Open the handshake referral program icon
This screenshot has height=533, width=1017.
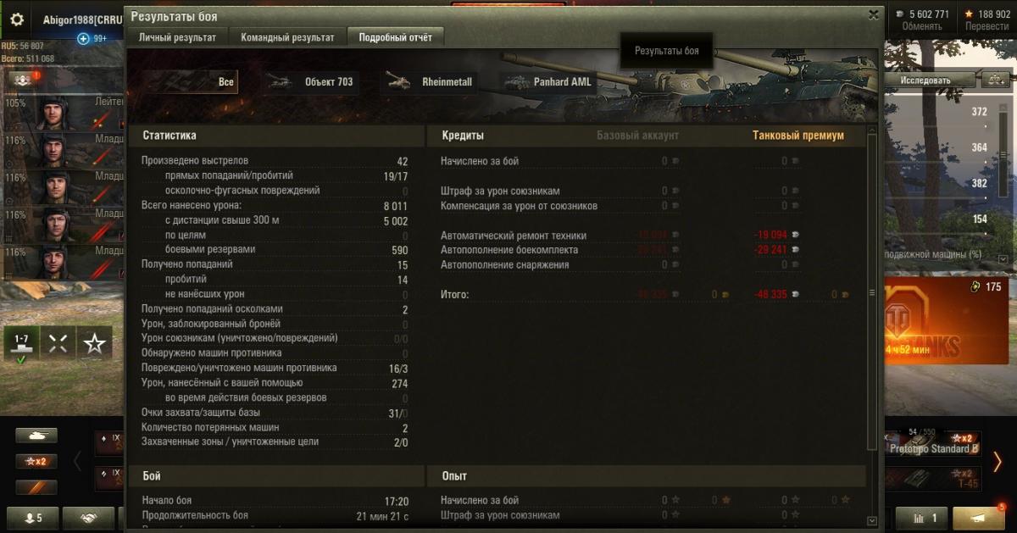(87, 518)
